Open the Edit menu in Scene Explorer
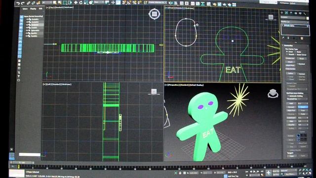The height and width of the screenshot is (178, 316). point(40,9)
